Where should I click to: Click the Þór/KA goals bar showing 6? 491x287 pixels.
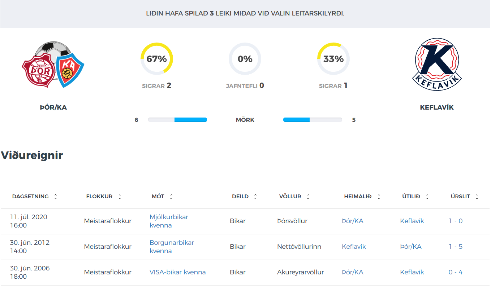pyautogui.click(x=177, y=120)
